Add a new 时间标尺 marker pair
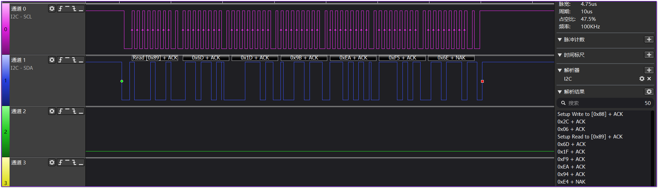 coord(649,55)
